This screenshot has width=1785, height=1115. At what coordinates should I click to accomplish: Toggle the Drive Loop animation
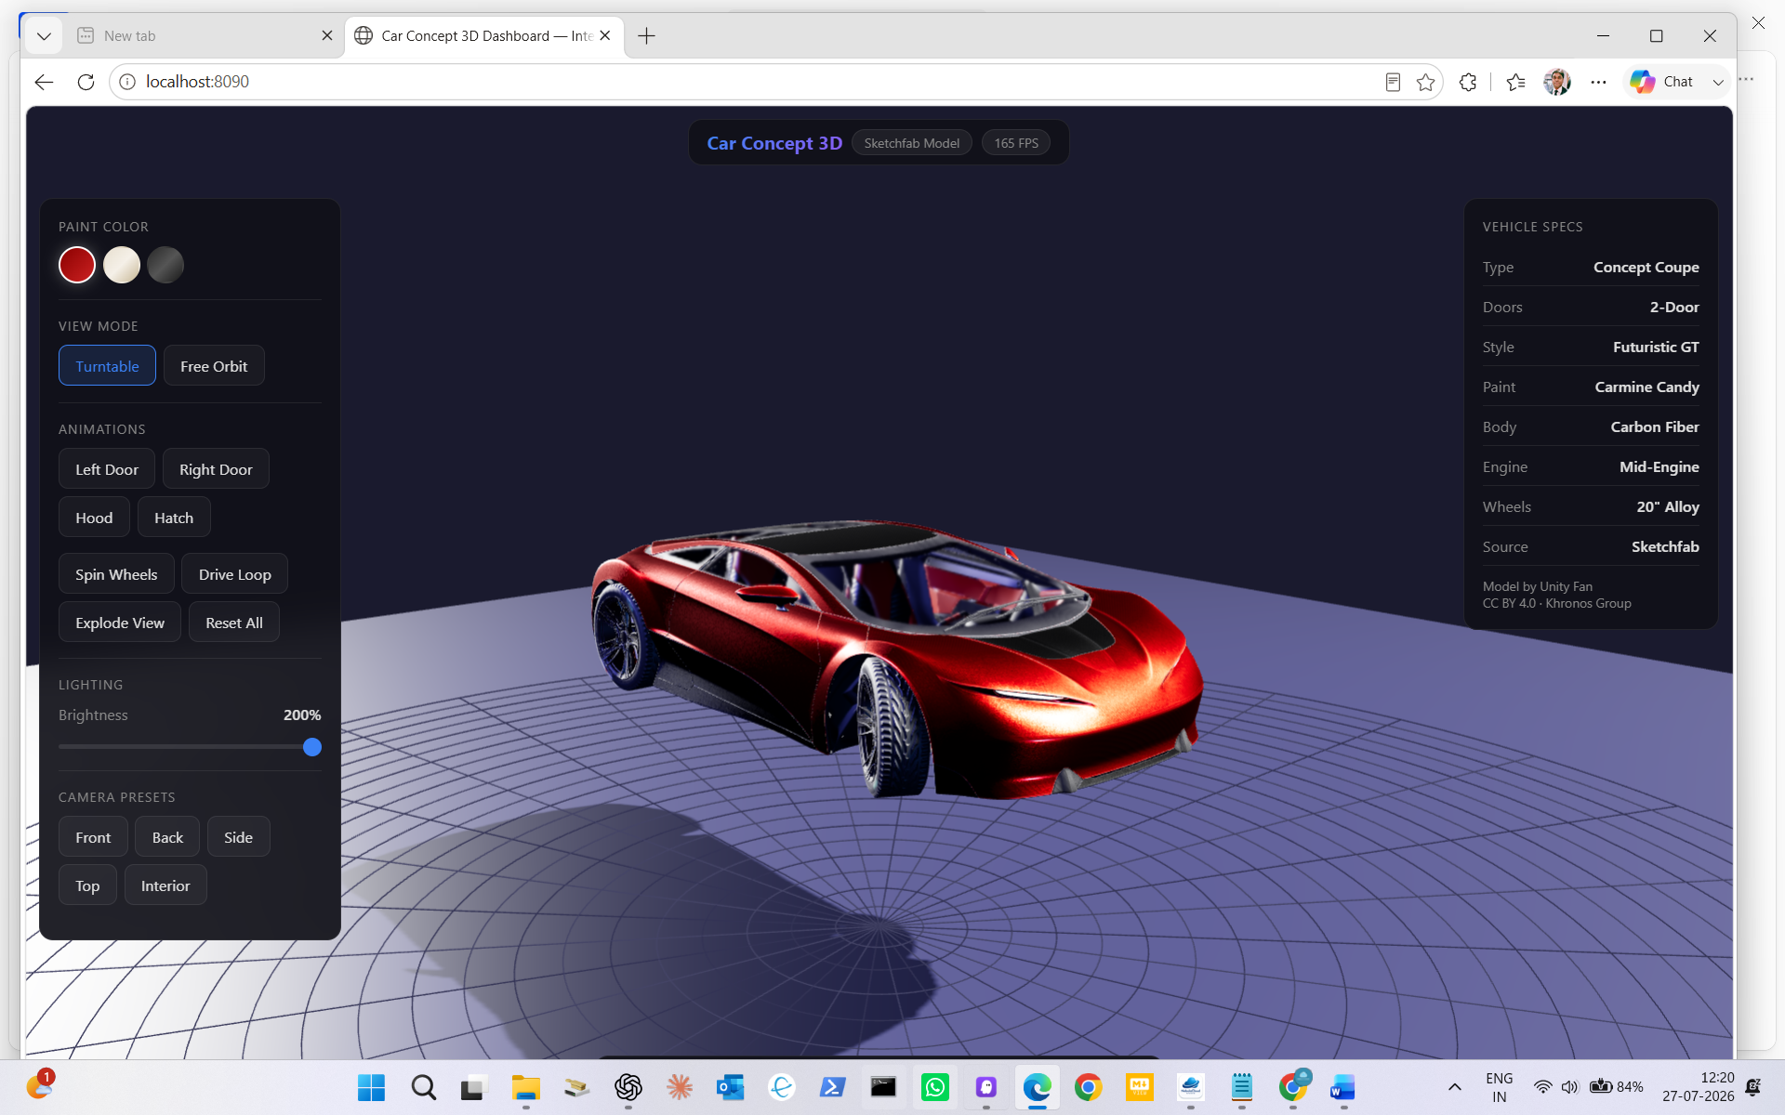(235, 574)
